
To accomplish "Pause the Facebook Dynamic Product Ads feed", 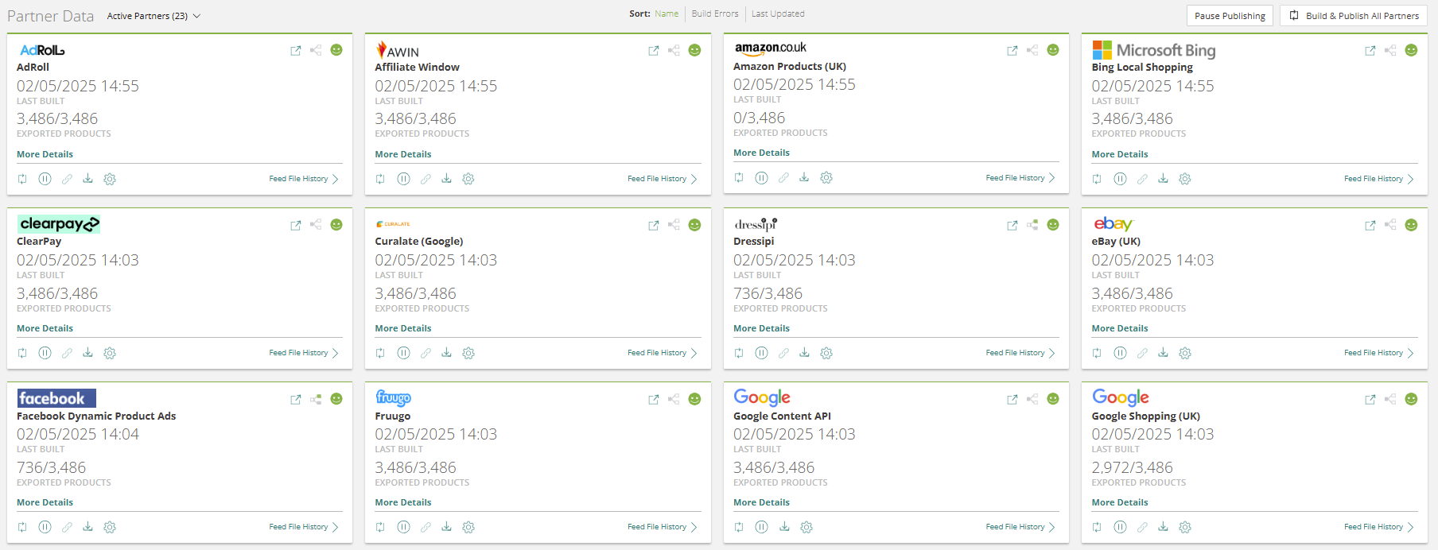I will point(45,527).
